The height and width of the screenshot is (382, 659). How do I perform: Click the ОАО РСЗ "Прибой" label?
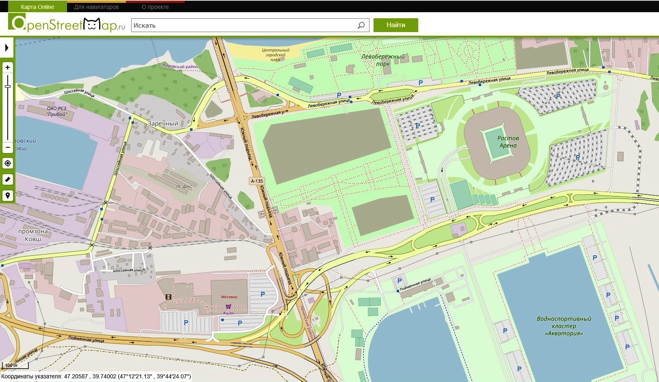56,111
